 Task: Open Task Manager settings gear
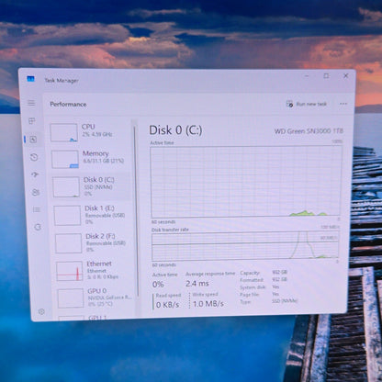(41, 311)
